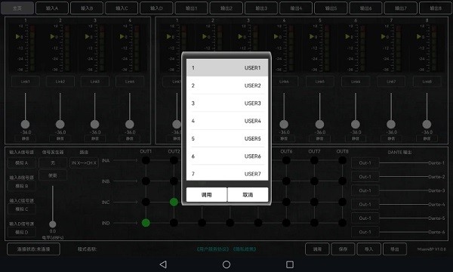The width and height of the screenshot is (453, 272).
Task: Mute input channel 1 with 静音
Action: tap(26, 139)
